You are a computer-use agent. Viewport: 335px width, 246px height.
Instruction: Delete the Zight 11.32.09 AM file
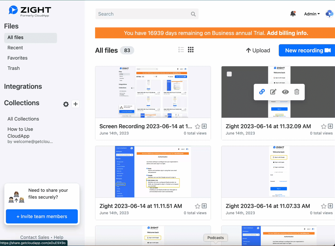pyautogui.click(x=297, y=92)
